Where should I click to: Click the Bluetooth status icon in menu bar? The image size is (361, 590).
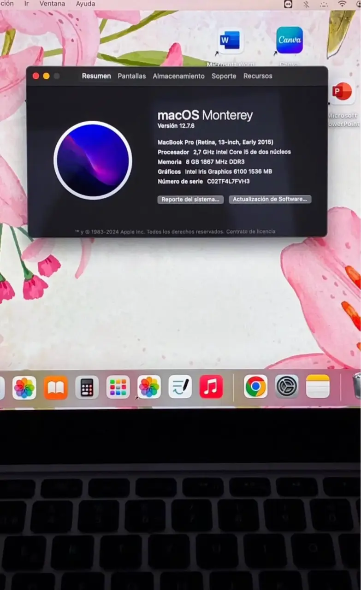[x=306, y=4]
